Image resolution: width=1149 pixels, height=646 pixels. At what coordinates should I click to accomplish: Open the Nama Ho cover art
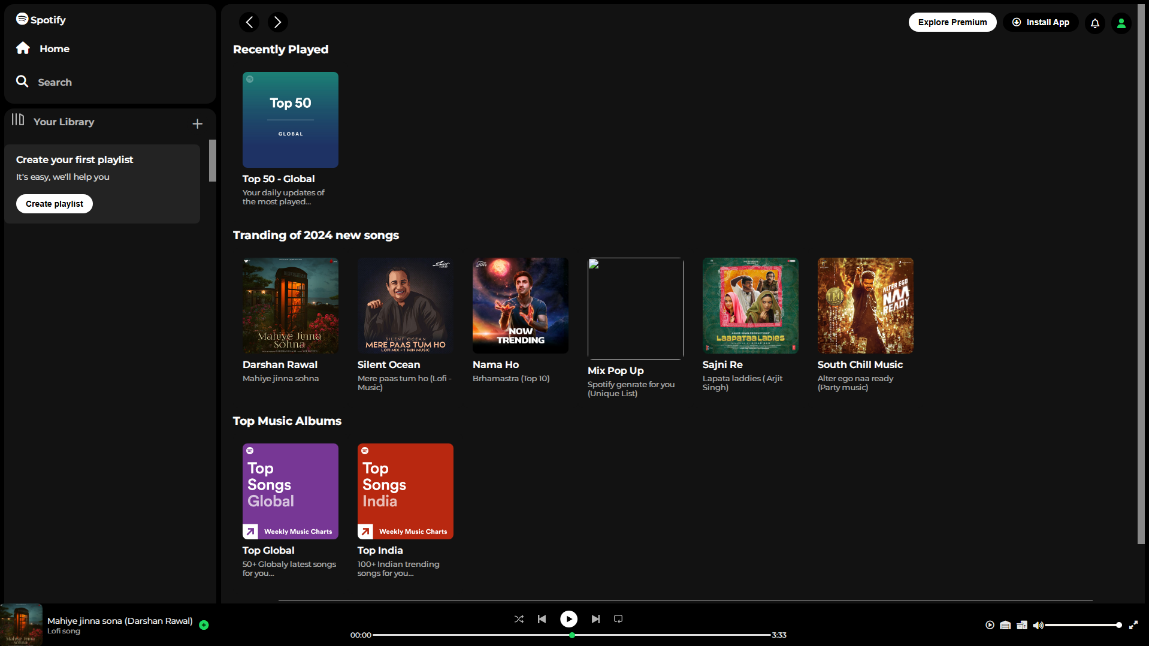click(x=521, y=306)
